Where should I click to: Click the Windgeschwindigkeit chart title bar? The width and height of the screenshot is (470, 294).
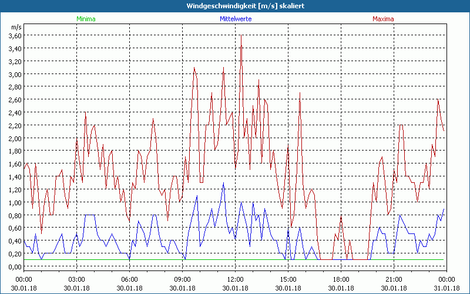235,5
